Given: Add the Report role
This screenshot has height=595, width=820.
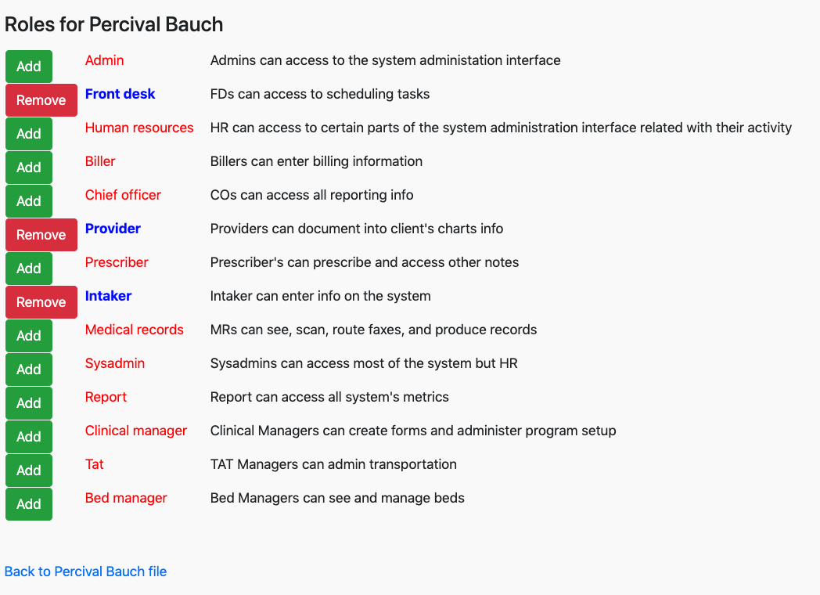Looking at the screenshot, I should 29,403.
